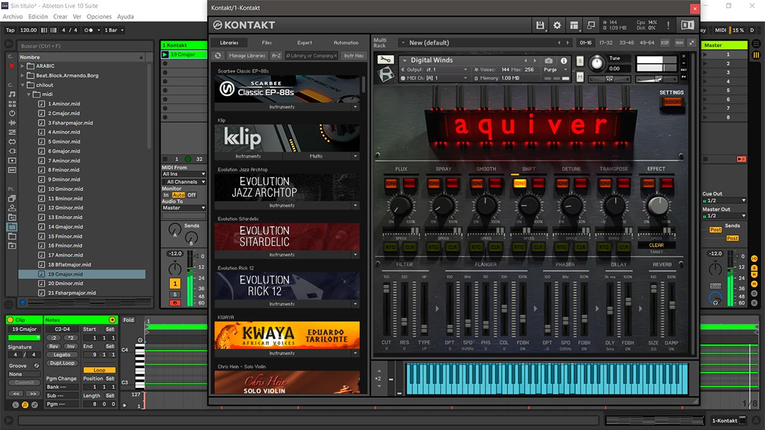Toggle the EFFECT ON switch
Viewport: 765px width, 430px height.
(x=649, y=183)
